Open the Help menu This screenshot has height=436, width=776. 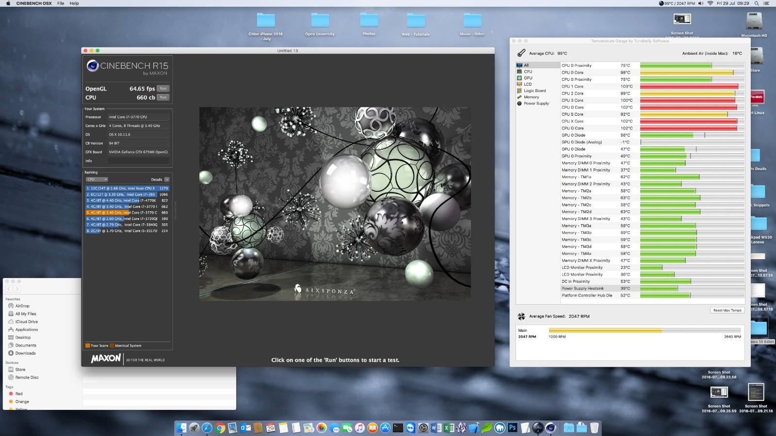[74, 3]
